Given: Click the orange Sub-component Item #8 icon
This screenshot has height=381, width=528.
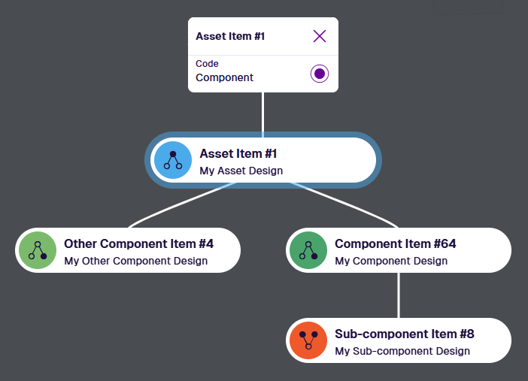Looking at the screenshot, I should [308, 340].
